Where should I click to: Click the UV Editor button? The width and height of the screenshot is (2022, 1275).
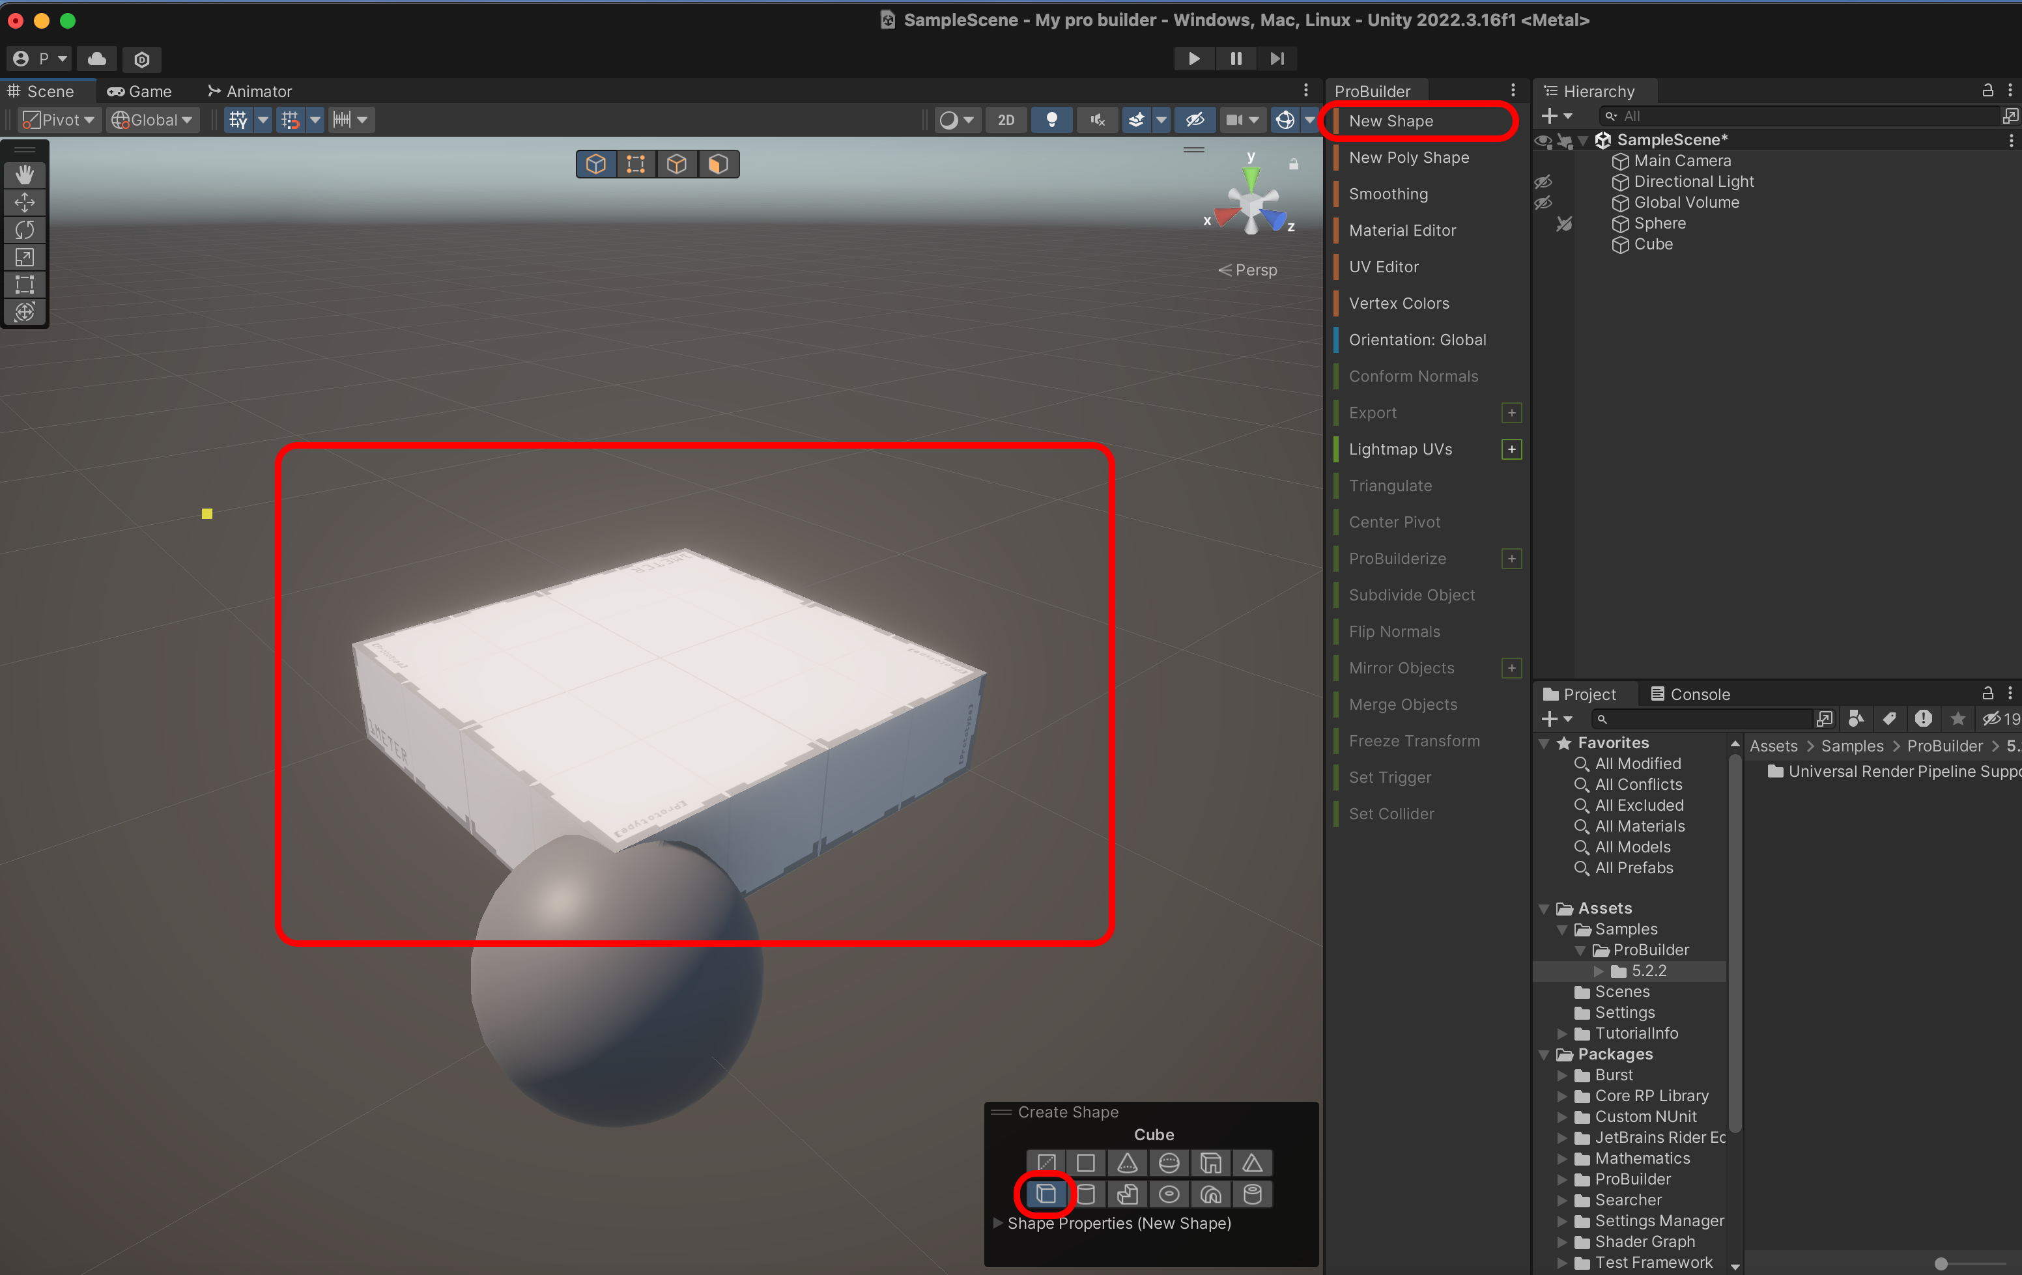(1383, 267)
